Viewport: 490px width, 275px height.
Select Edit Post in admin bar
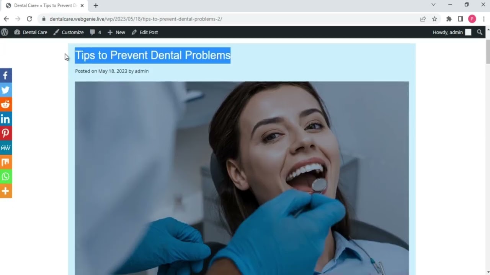point(145,32)
